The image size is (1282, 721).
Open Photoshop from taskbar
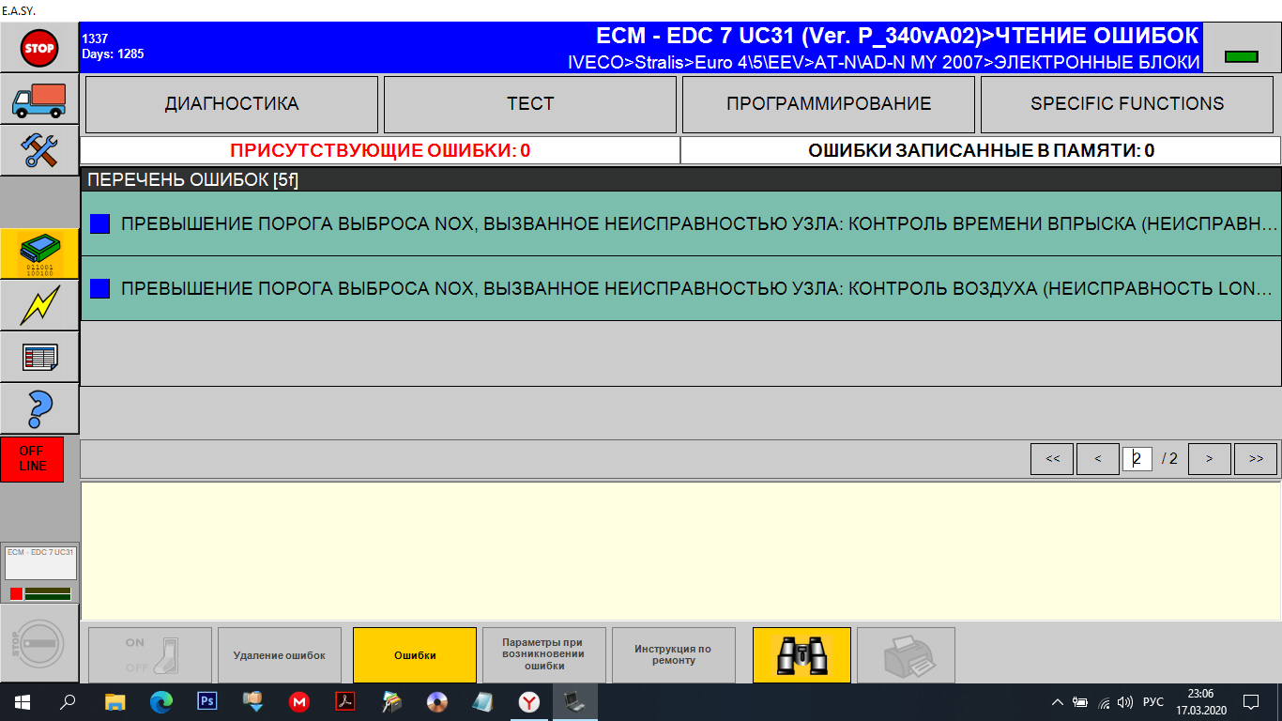point(207,702)
